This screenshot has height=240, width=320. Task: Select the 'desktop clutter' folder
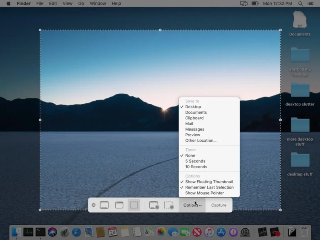click(x=300, y=94)
